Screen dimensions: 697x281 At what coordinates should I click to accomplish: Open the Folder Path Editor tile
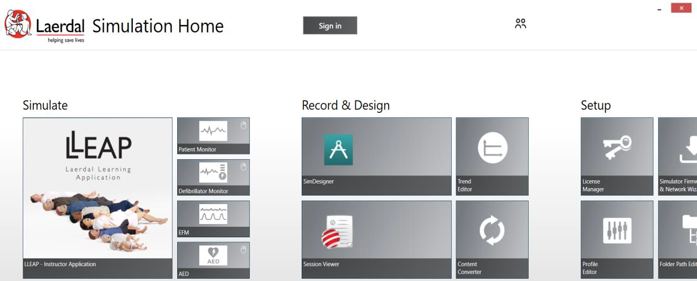coord(678,239)
